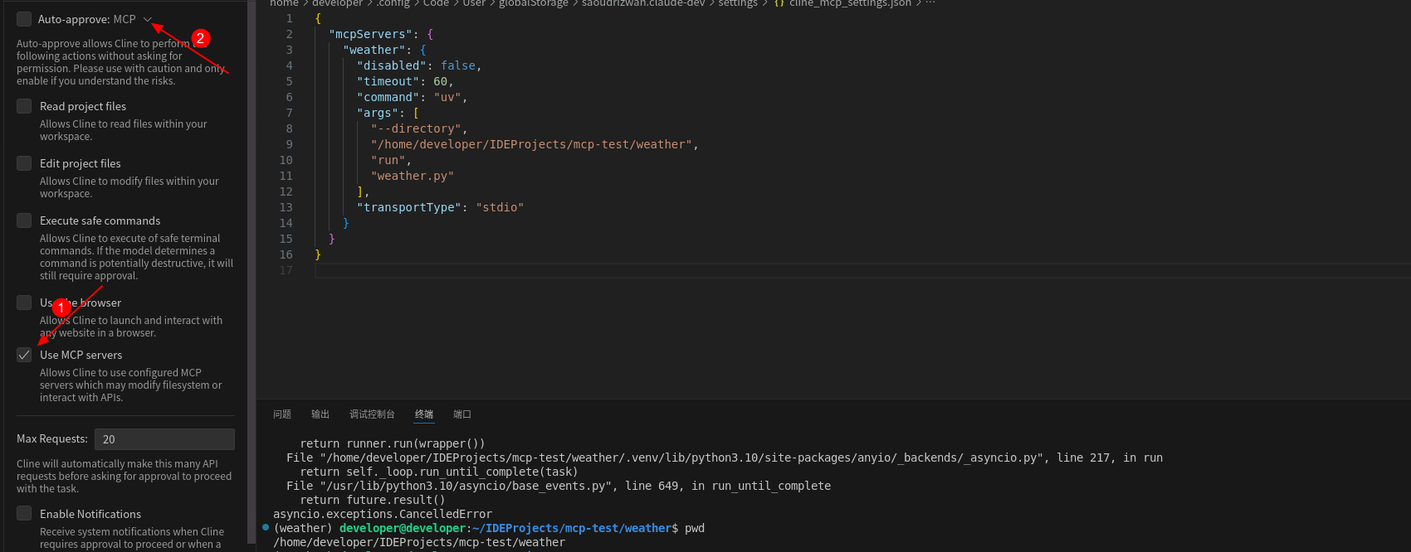Screen dimensions: 1411x552
Task: Click the Max Requests input field
Action: [x=164, y=439]
